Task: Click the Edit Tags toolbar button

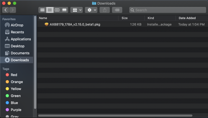Action: (x=117, y=10)
